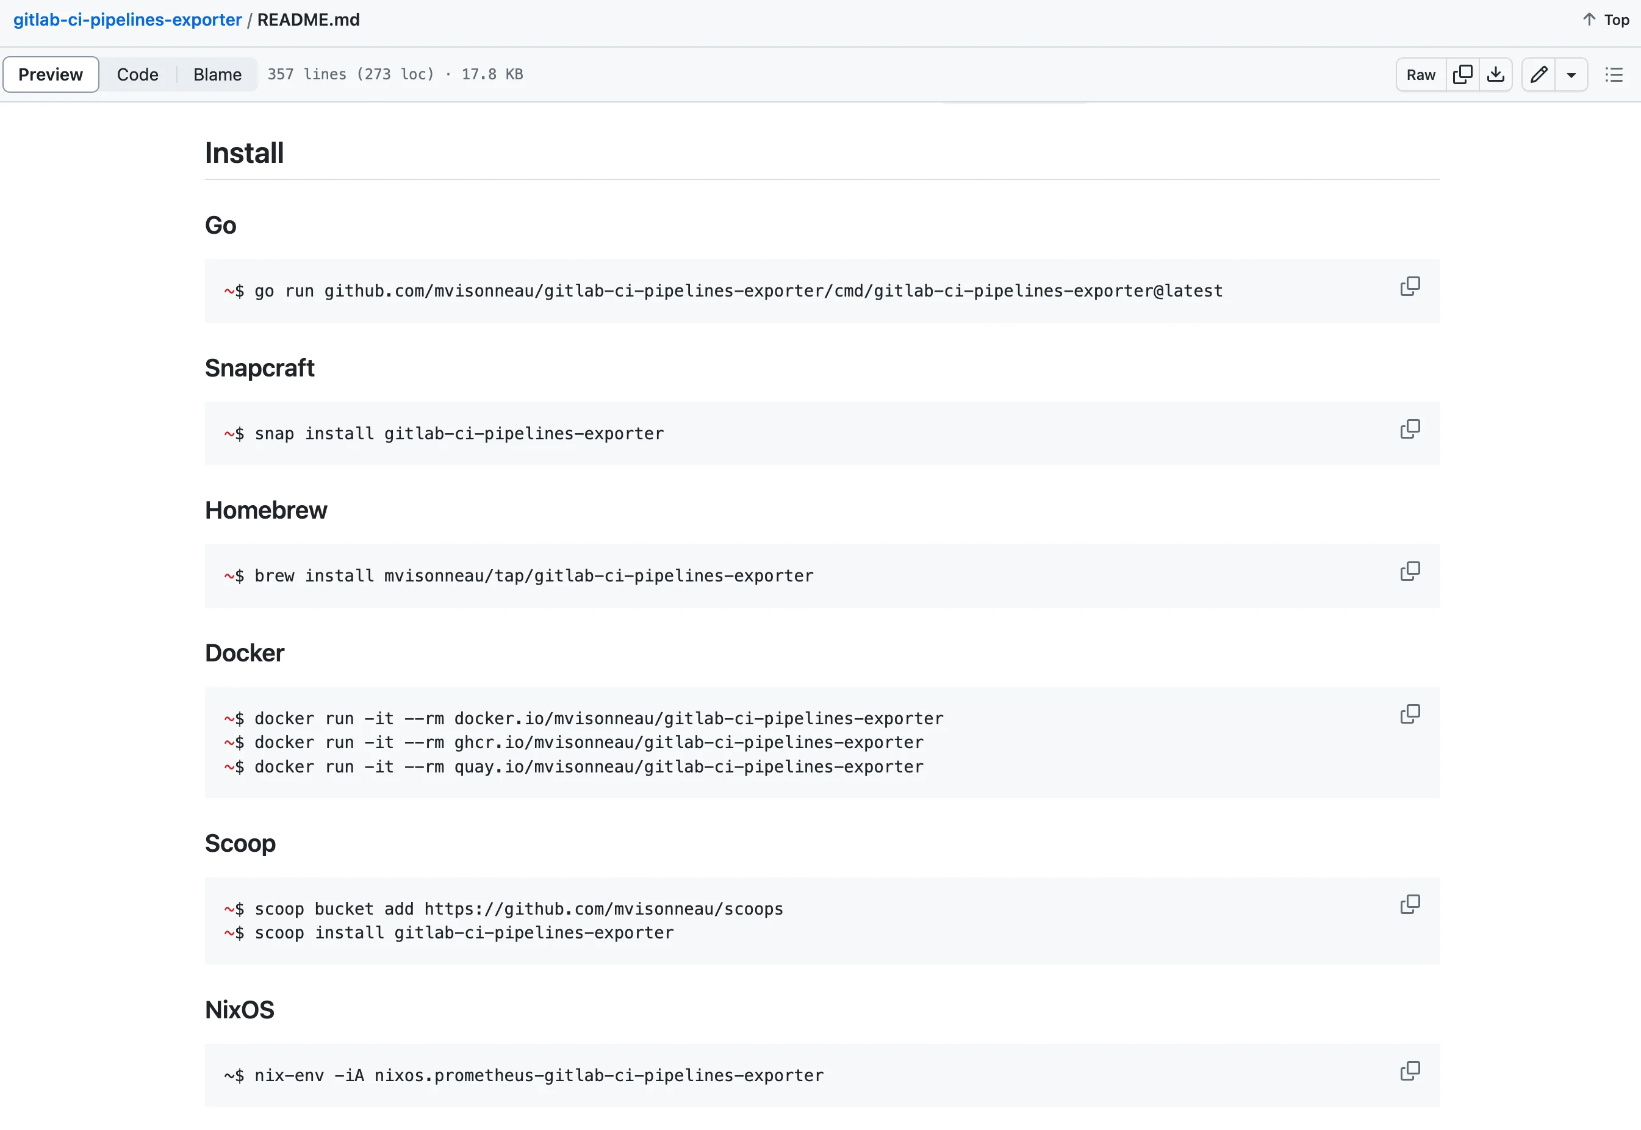The height and width of the screenshot is (1130, 1641).
Task: Edit this file with pencil icon
Action: pyautogui.click(x=1538, y=74)
